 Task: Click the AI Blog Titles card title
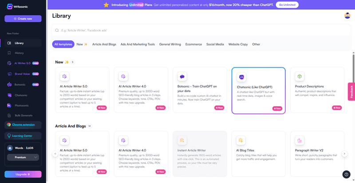click(x=245, y=150)
